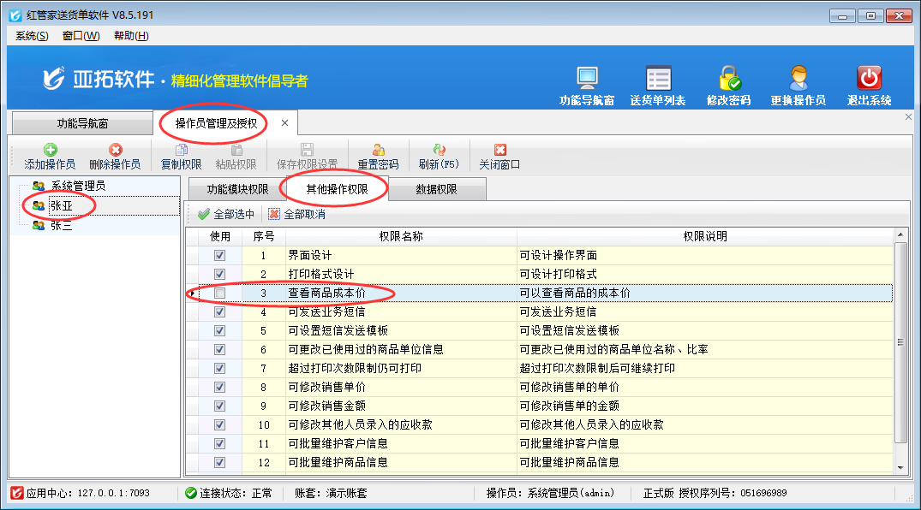The image size is (921, 510).
Task: Click the 重置密码 toolbar icon
Action: [x=378, y=151]
